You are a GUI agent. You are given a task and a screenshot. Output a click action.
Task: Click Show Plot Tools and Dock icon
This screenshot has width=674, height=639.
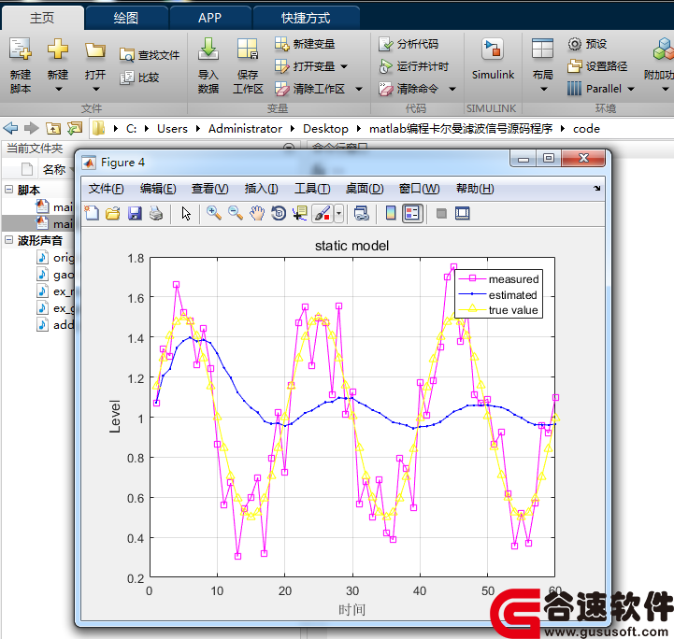point(462,213)
